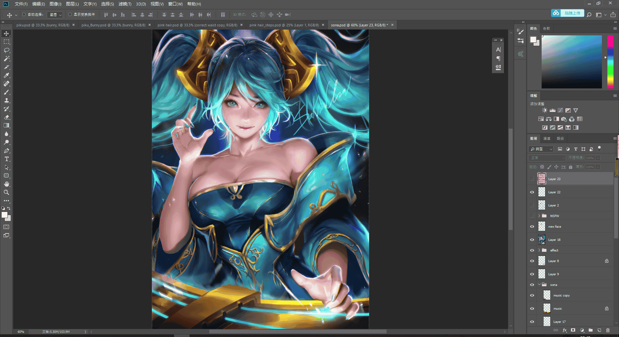Expand the NSFW layer group
The image size is (619, 337).
click(539, 216)
